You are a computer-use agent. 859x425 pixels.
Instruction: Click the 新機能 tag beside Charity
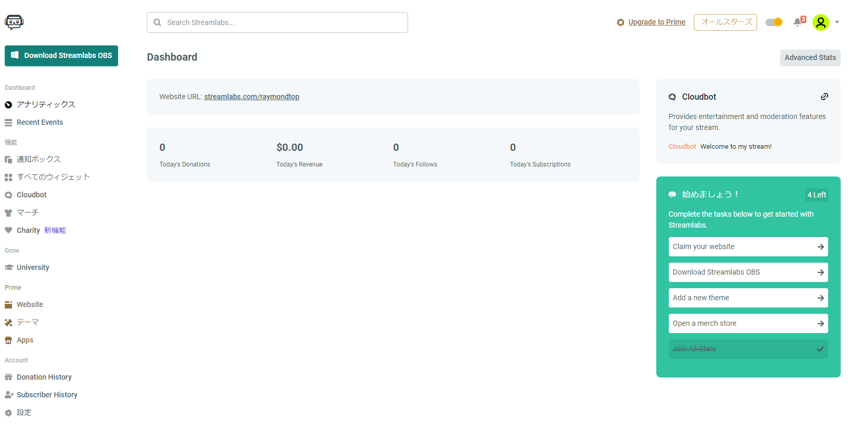(55, 230)
